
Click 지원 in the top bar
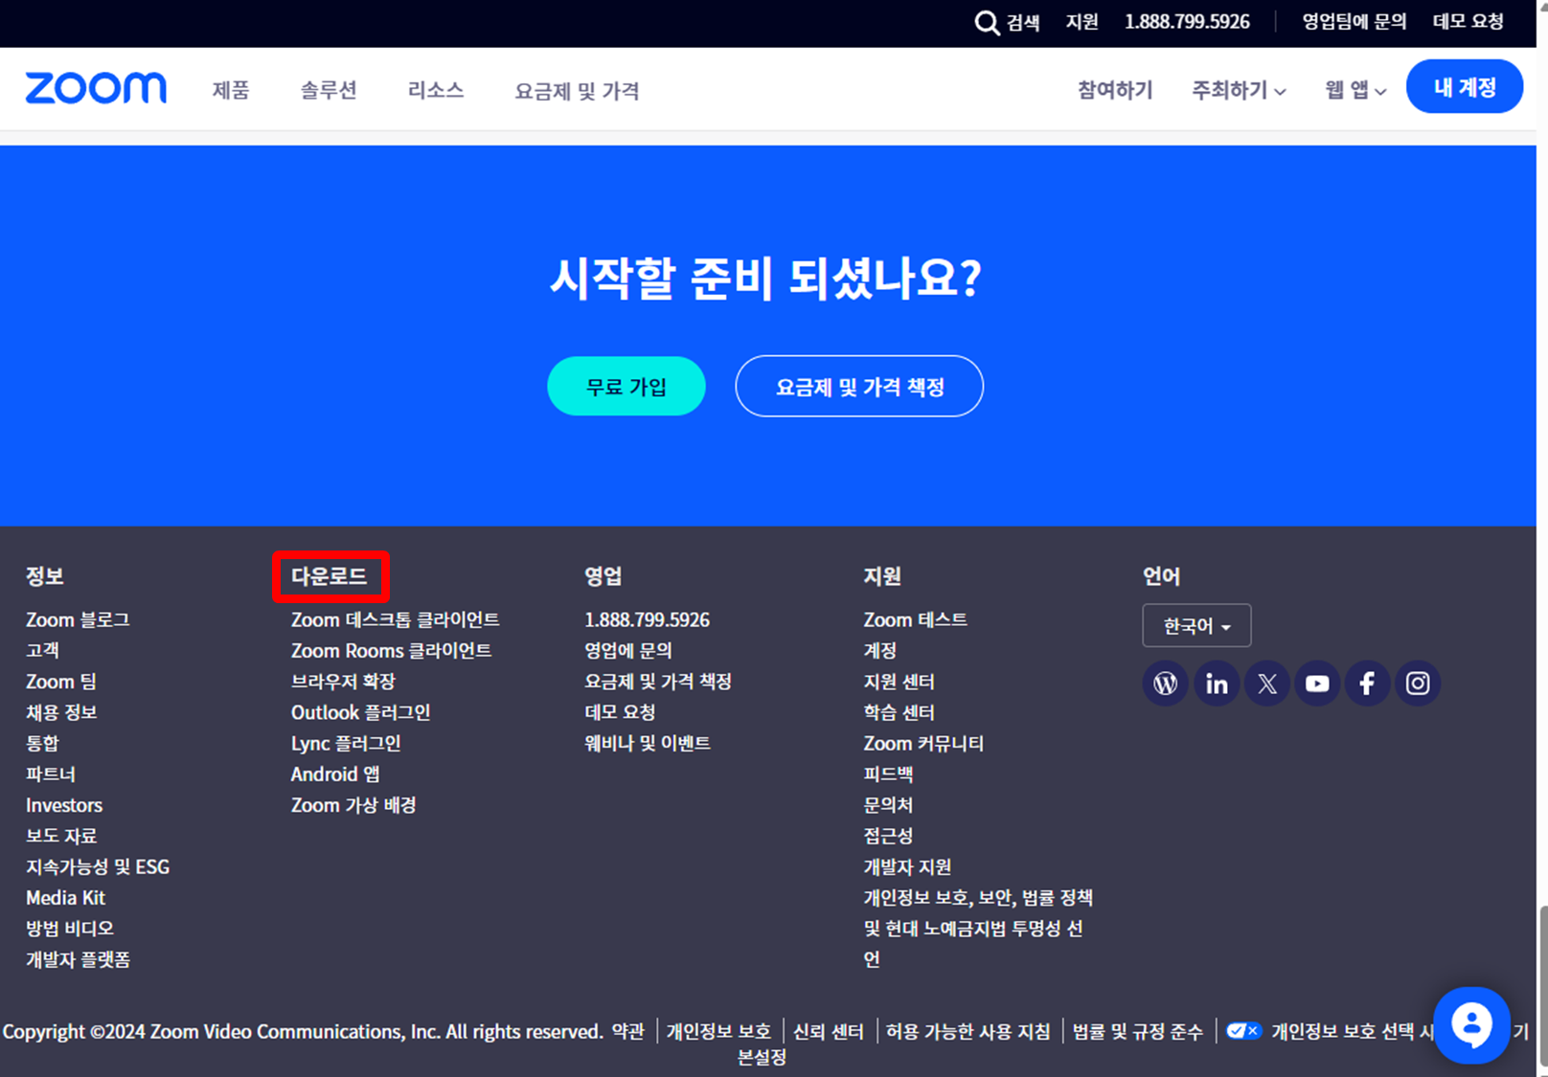click(1082, 22)
